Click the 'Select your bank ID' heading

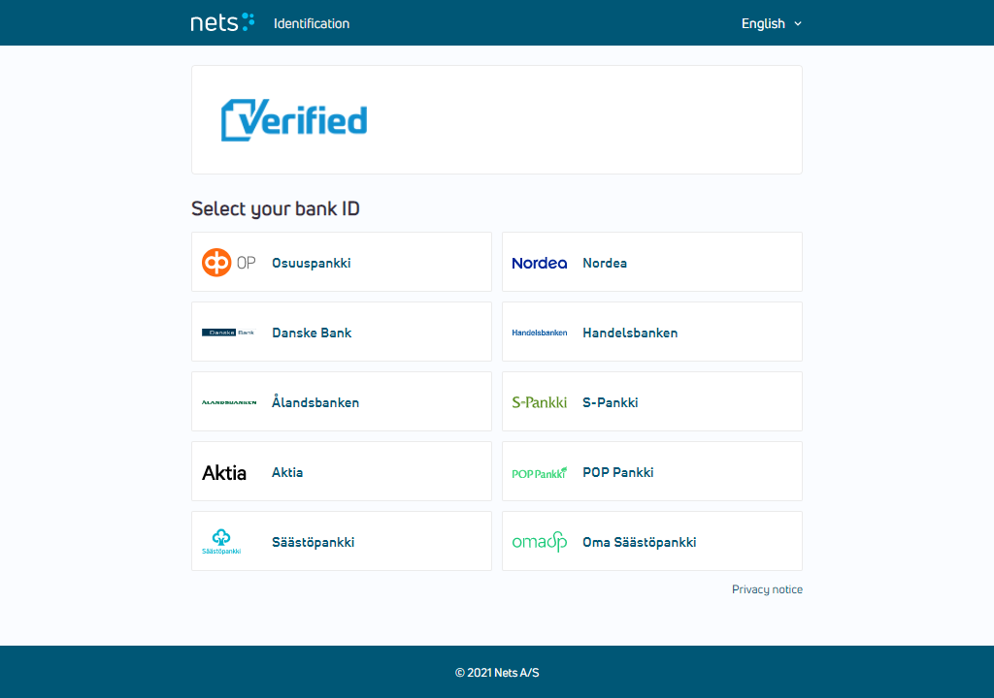coord(275,208)
